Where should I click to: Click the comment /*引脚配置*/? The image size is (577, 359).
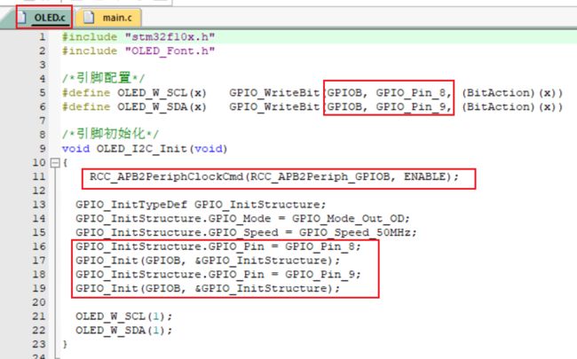(x=103, y=78)
